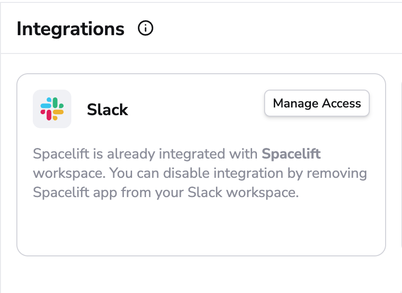
Task: Click the blank area below the Slack card
Action: 201,275
